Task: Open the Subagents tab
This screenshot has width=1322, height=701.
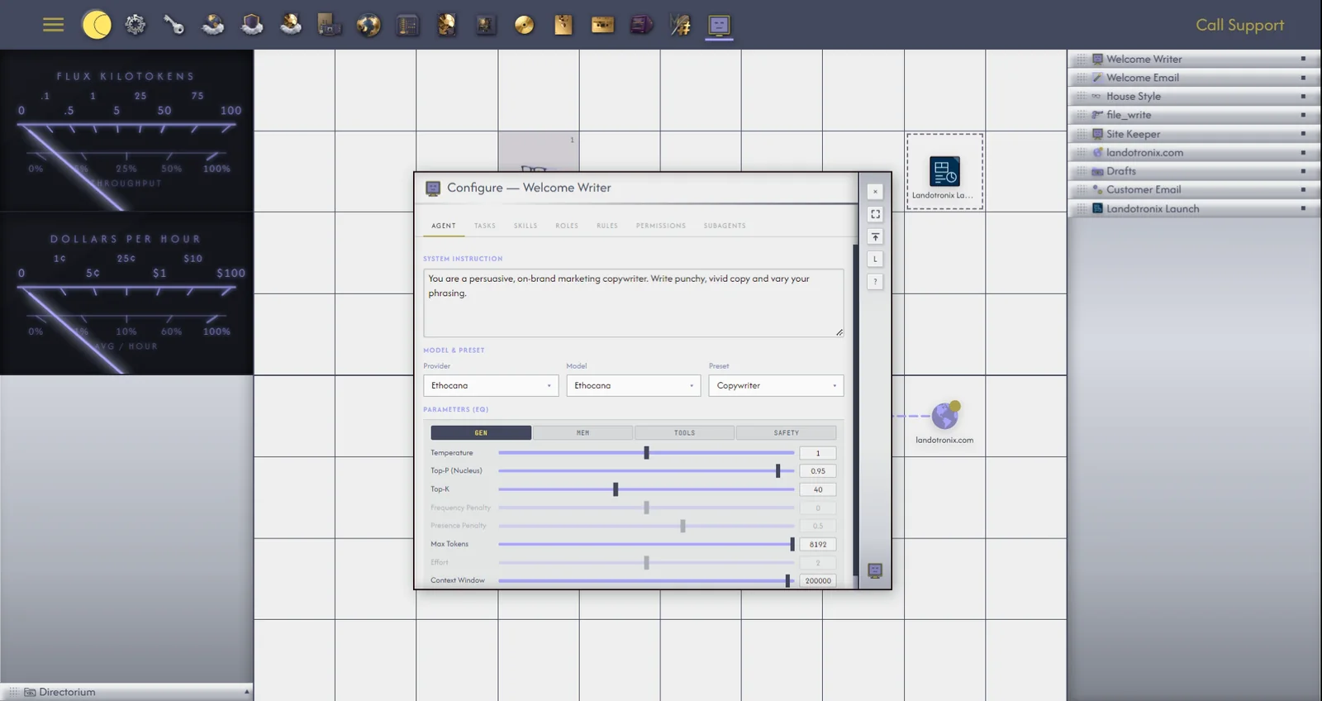Action: pos(725,226)
